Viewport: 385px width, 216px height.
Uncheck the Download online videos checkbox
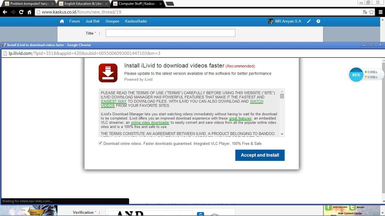coord(100,143)
